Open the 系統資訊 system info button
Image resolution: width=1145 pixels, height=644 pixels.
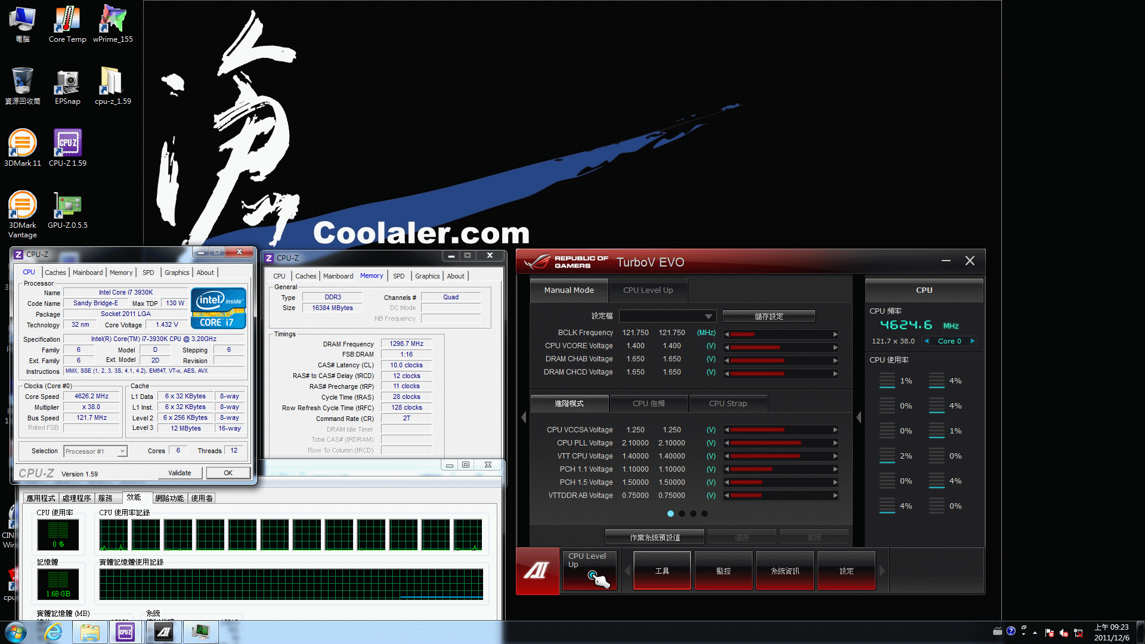pos(785,571)
